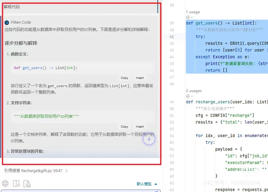The width and height of the screenshot is (268, 192).
Task: Click line number 41 in the editor gutter
Action: click(x=171, y=37)
